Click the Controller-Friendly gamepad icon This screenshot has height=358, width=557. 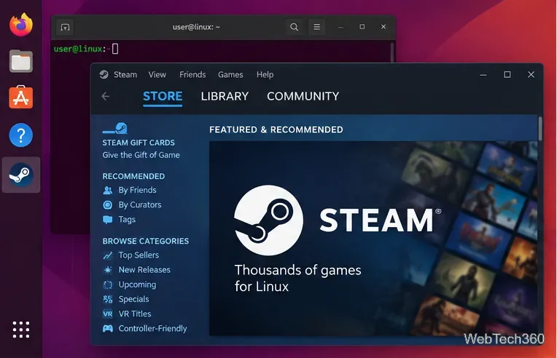click(x=108, y=329)
